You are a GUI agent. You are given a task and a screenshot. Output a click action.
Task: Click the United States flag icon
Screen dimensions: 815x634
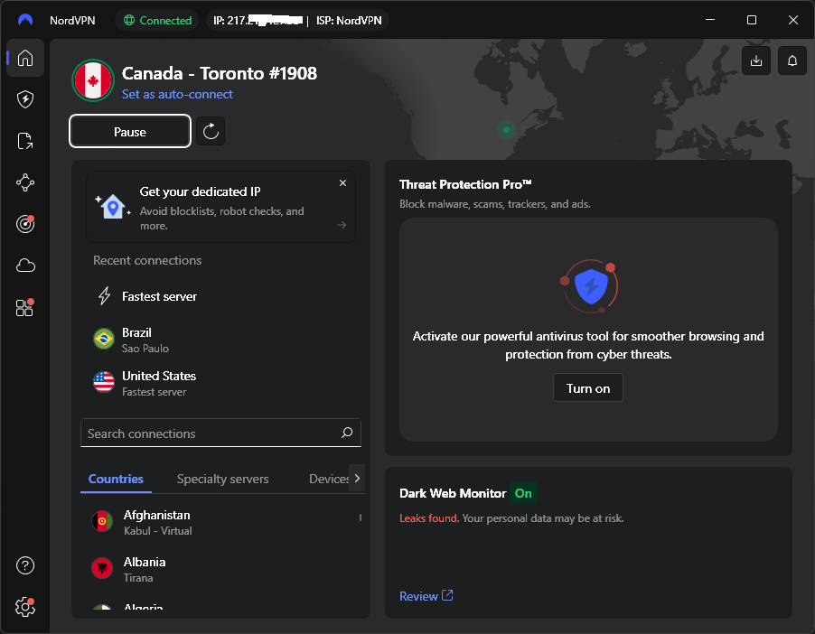104,383
